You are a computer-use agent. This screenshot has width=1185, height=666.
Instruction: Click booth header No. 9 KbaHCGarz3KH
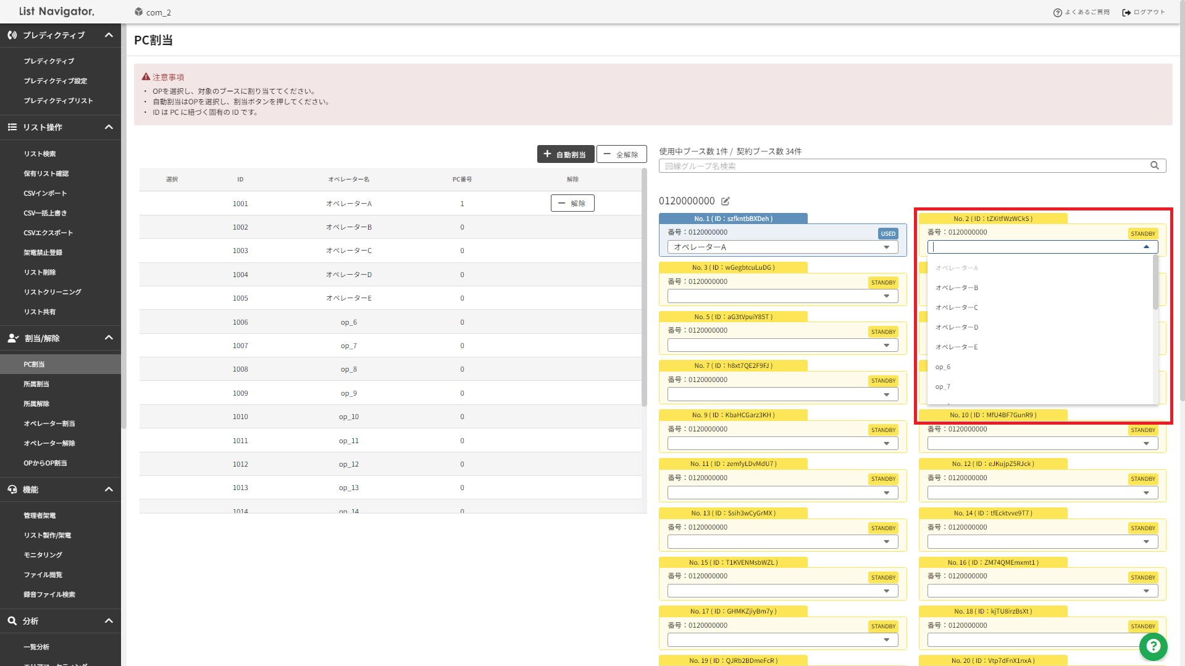coord(733,415)
